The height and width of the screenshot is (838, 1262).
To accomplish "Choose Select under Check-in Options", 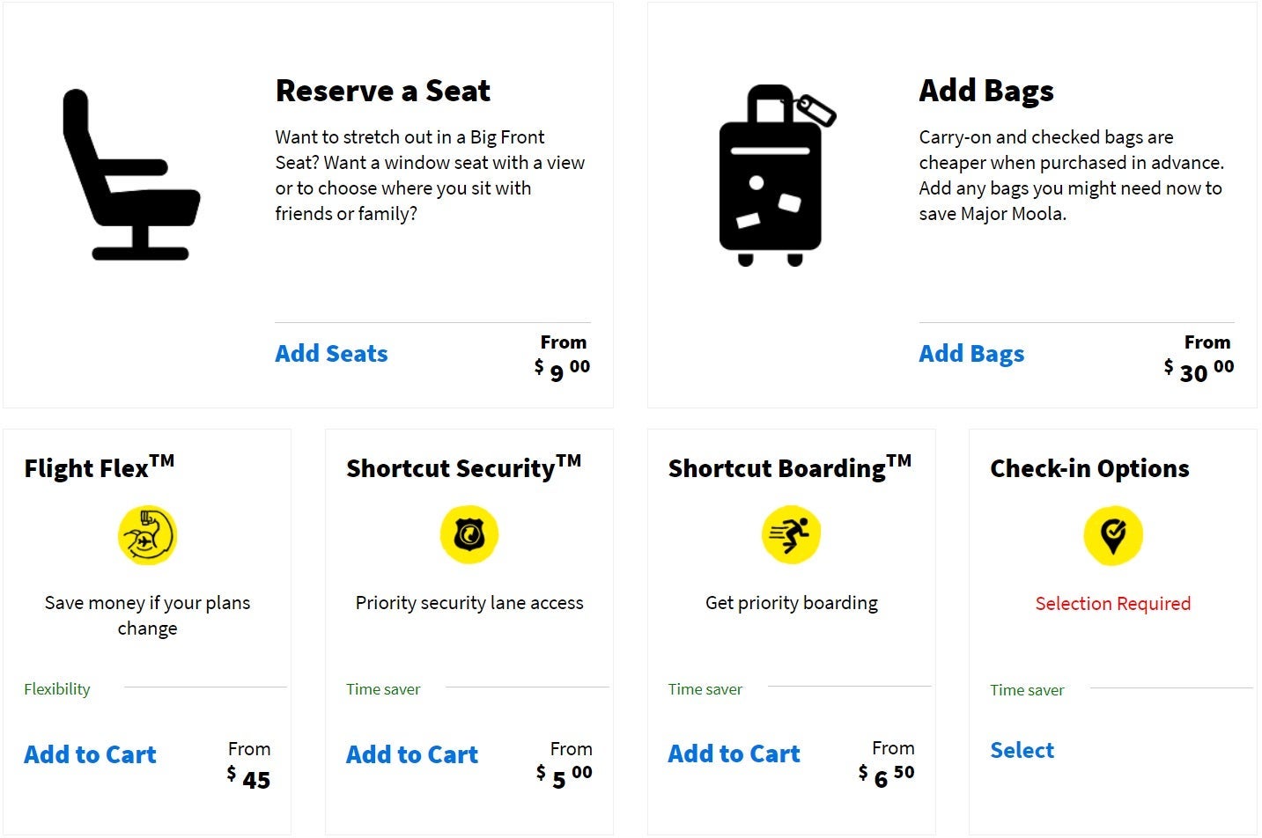I will 1022,751.
